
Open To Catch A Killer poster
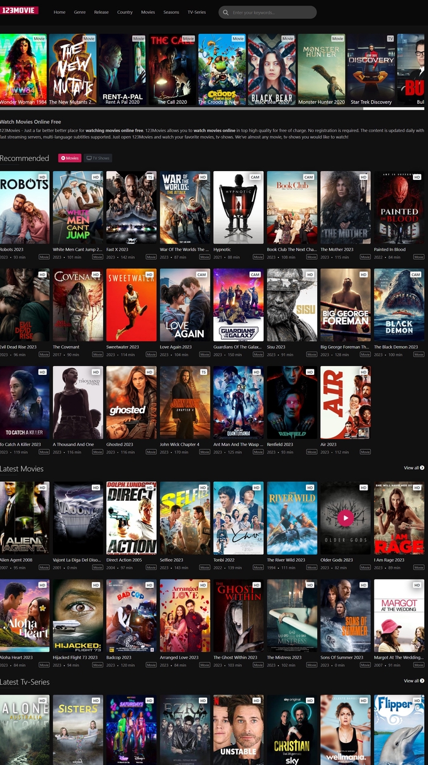pos(25,403)
